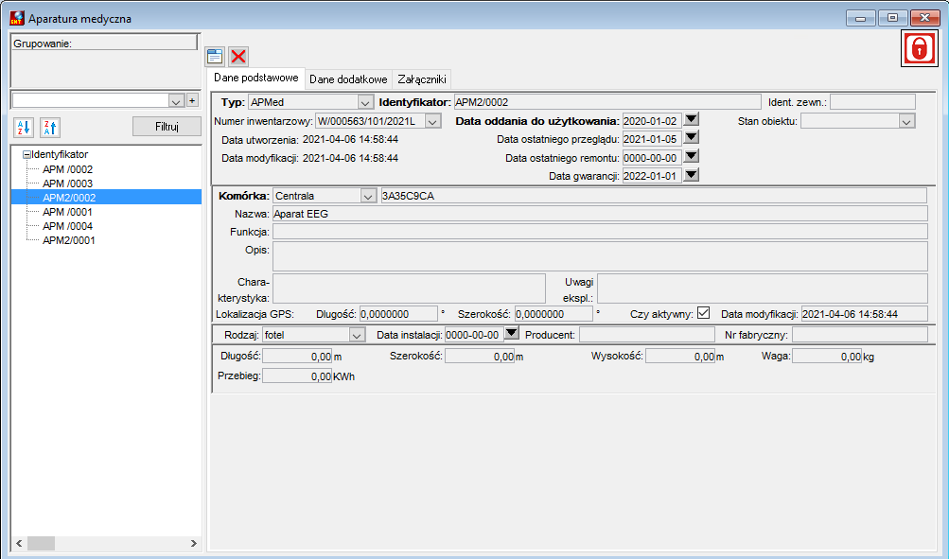The width and height of the screenshot is (949, 559).
Task: Select APM /0002 in the tree
Action: [x=68, y=169]
